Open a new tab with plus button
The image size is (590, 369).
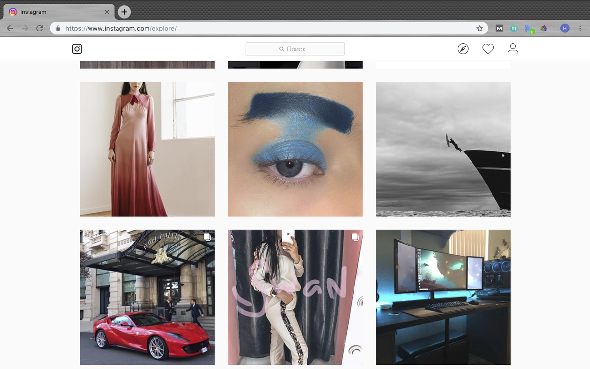coord(125,12)
